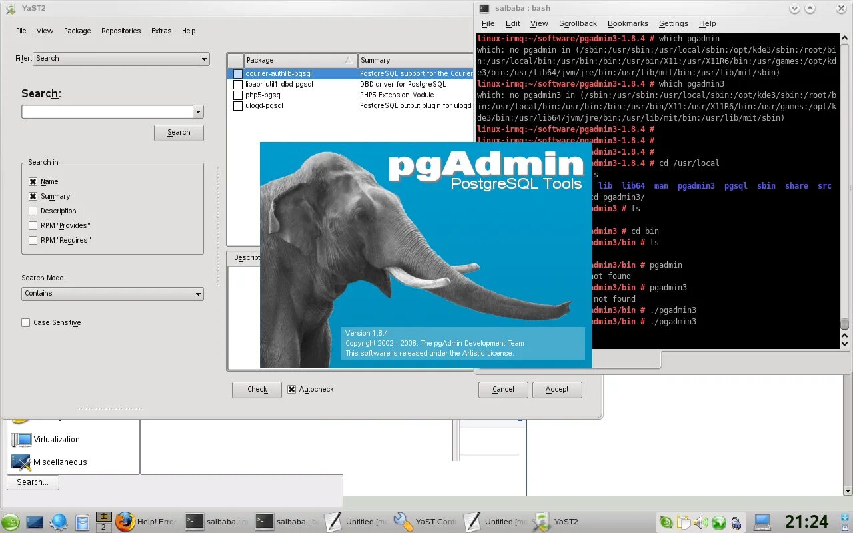The width and height of the screenshot is (853, 533).
Task: Open the Firefox Help! Error taskbar entry
Action: [146, 522]
